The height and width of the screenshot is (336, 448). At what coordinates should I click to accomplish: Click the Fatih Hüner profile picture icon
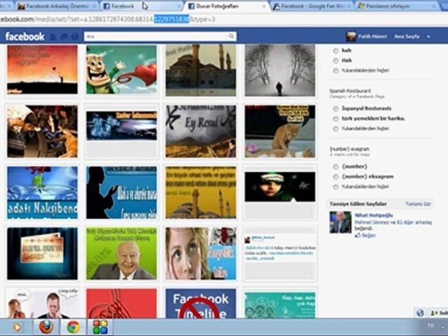[x=351, y=36]
